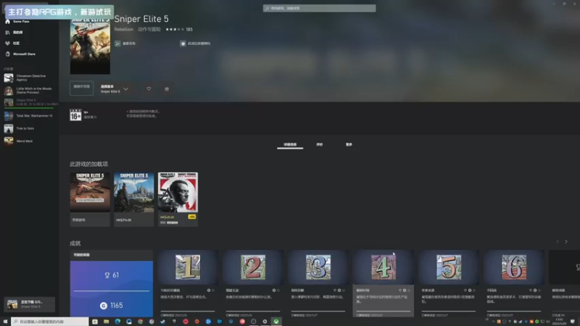Show hidden system tray icons
The width and height of the screenshot is (580, 326).
(493, 322)
